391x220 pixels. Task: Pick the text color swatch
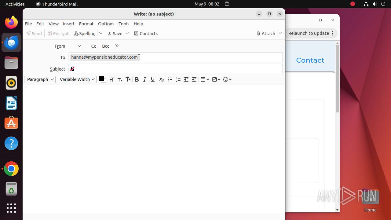click(101, 79)
